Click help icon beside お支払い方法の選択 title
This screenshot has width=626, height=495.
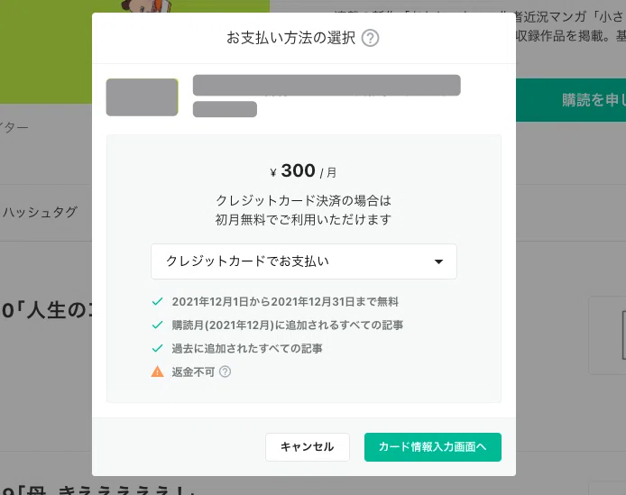(x=370, y=39)
